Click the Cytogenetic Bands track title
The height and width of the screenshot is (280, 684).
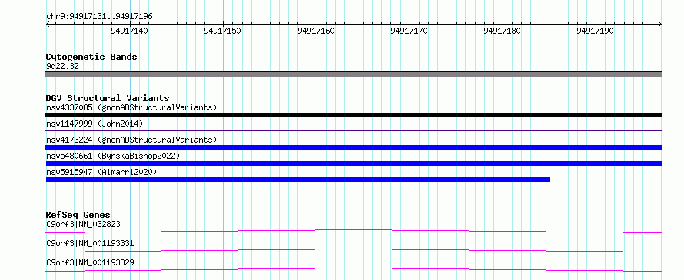pyautogui.click(x=91, y=57)
